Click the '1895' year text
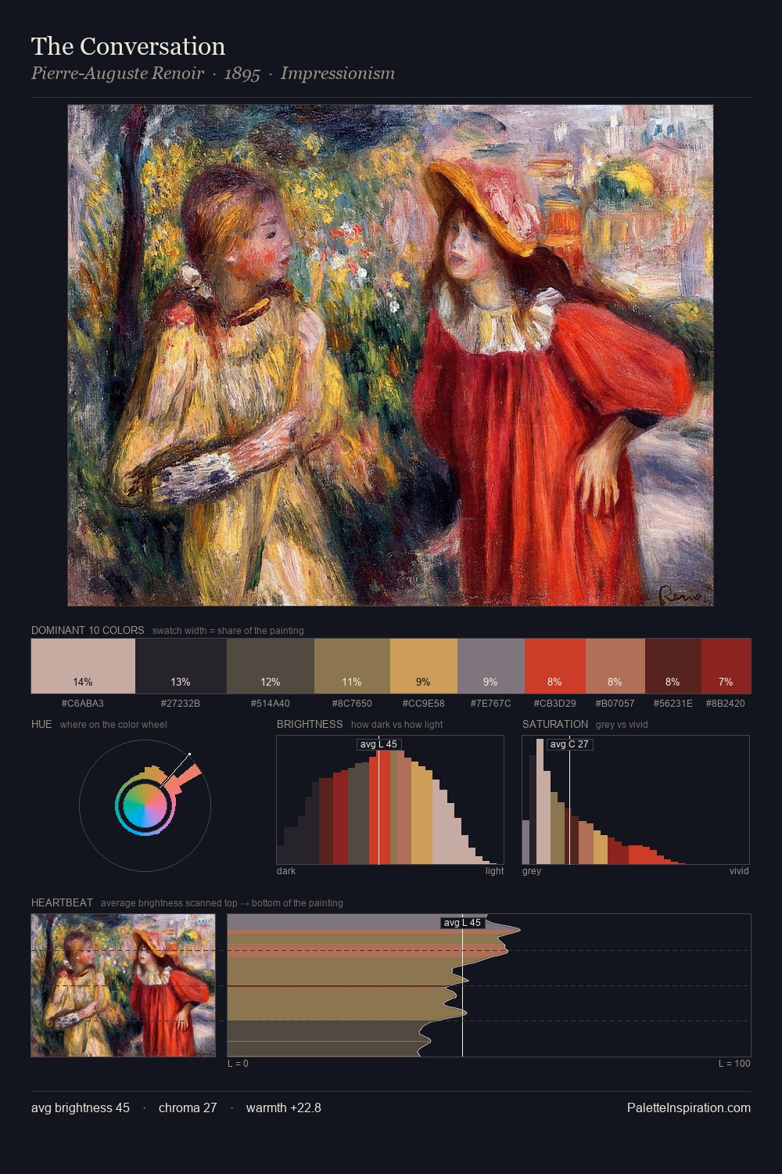Image resolution: width=782 pixels, height=1174 pixels. click(242, 74)
